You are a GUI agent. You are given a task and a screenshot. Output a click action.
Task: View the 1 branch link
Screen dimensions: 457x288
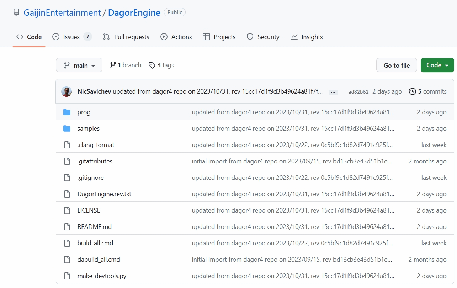point(126,65)
